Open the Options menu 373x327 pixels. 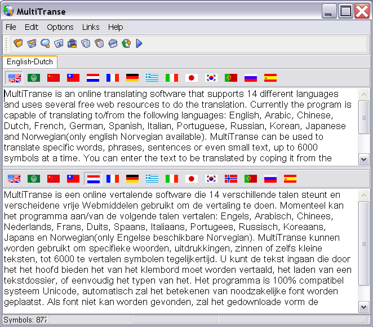coord(60,27)
